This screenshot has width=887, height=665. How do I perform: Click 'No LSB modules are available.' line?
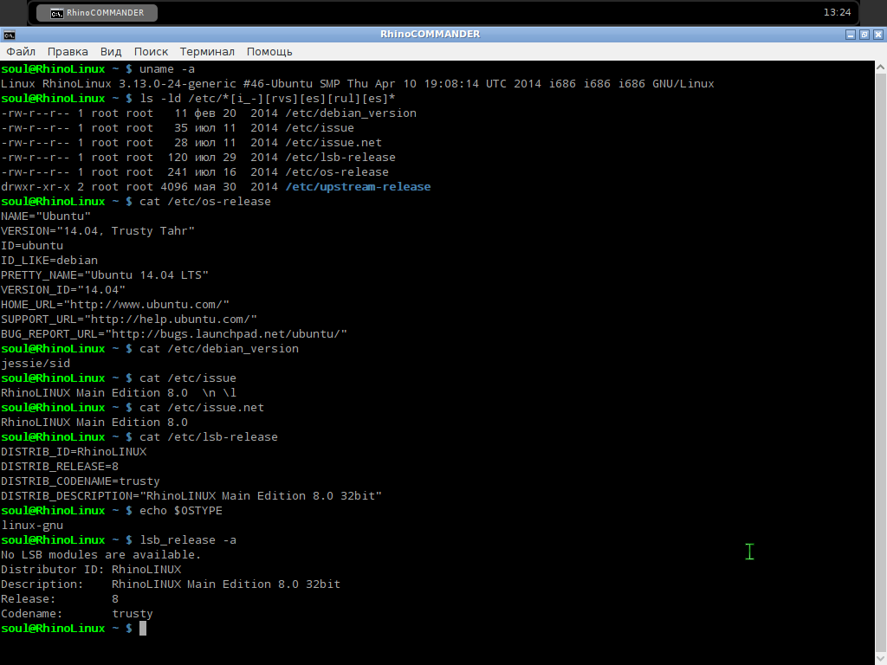pyautogui.click(x=100, y=554)
